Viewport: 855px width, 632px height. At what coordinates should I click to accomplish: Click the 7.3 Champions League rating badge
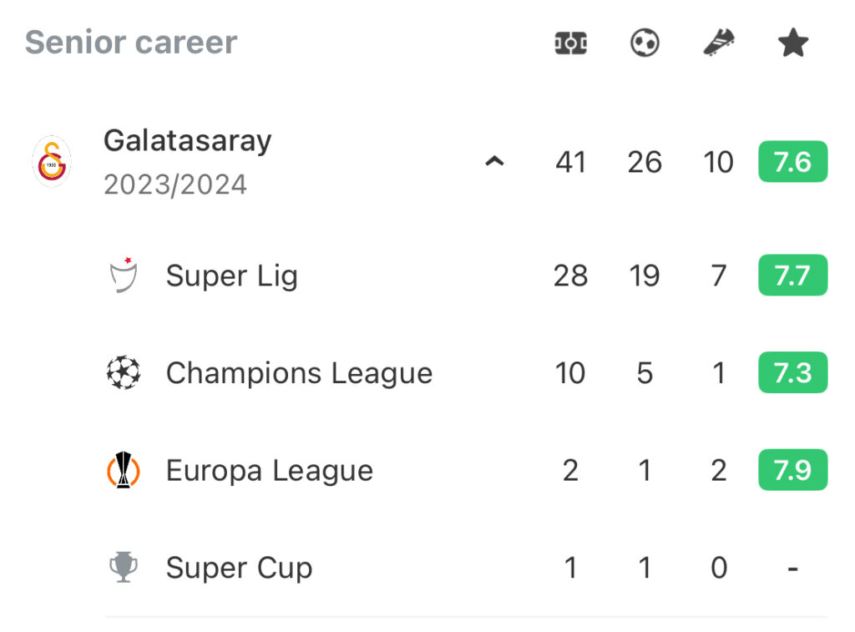click(x=793, y=373)
